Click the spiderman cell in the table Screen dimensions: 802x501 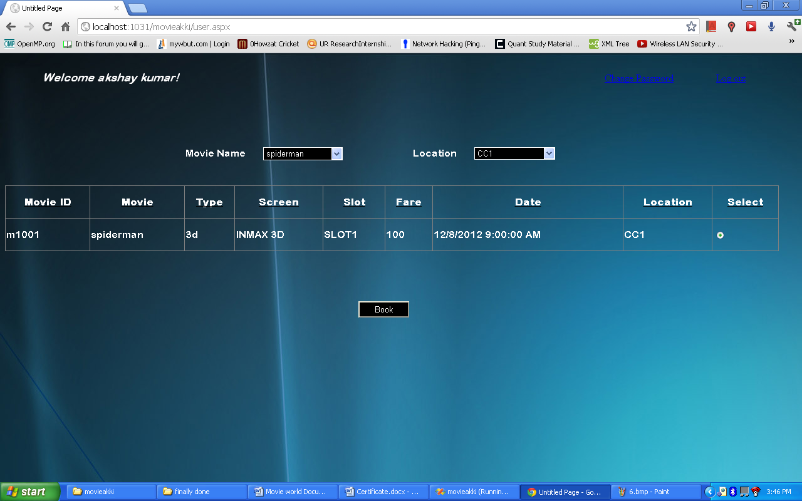tap(137, 235)
